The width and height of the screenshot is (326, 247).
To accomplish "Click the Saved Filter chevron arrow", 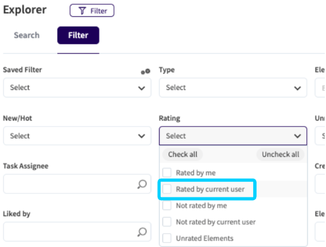I will click(142, 88).
